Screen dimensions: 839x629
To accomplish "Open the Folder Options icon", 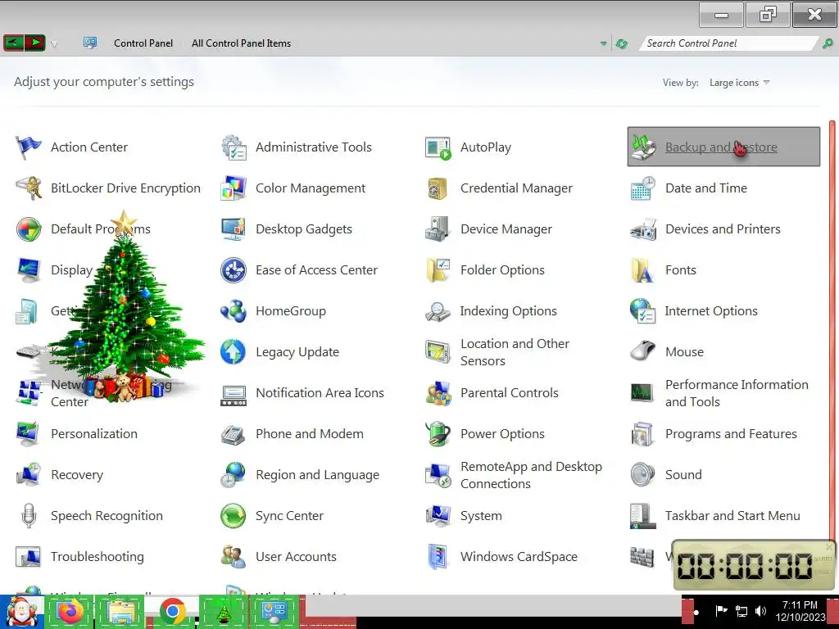I will 438,270.
